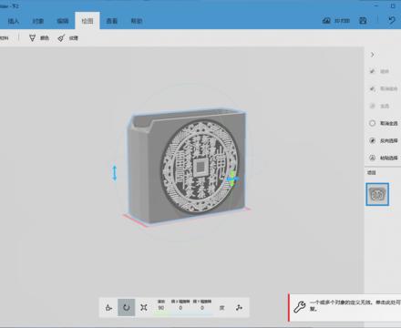Open the 对象 Object tab

click(x=38, y=21)
